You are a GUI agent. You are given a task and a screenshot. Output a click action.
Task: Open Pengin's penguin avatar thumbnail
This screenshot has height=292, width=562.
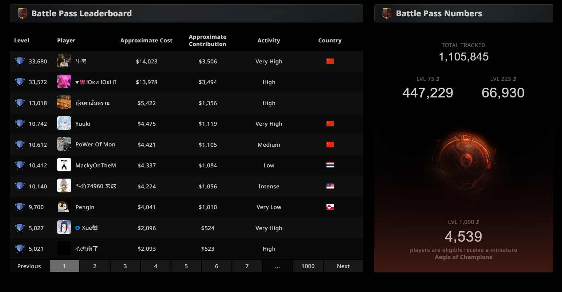pos(64,207)
